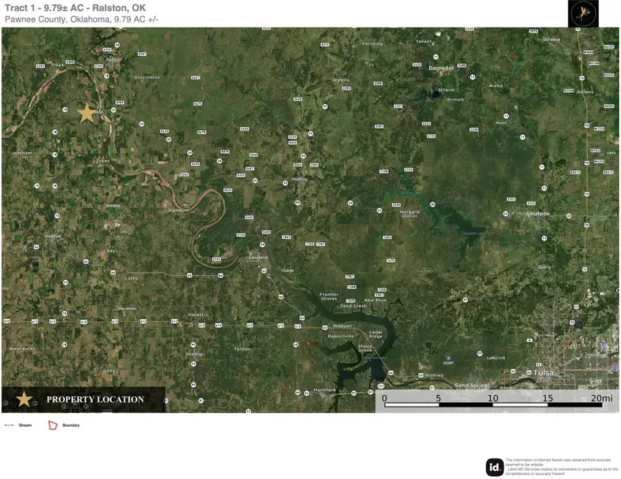This screenshot has width=621, height=479.
Task: Click the Mannford town label
Action: tap(324, 390)
